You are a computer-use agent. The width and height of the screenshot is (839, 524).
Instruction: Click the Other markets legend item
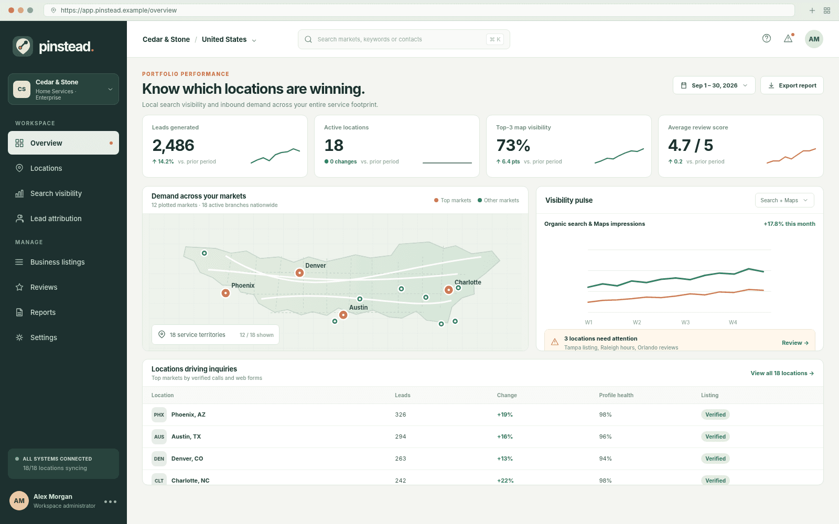tap(498, 200)
